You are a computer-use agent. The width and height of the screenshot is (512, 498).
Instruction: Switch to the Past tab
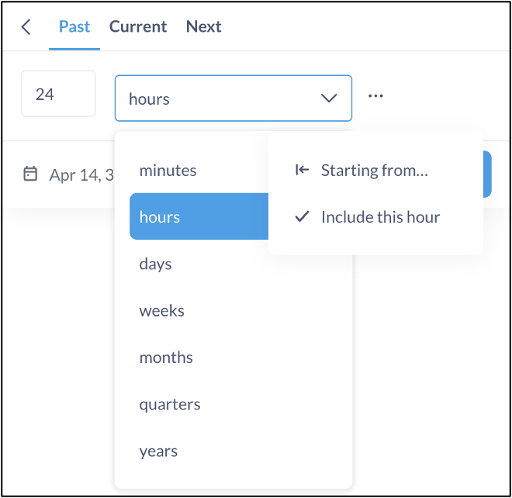click(x=74, y=27)
